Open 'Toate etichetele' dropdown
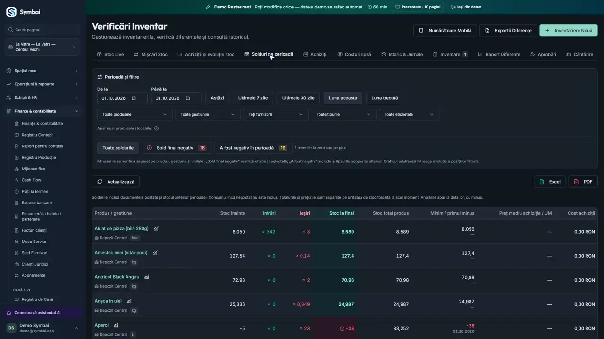 pyautogui.click(x=409, y=114)
